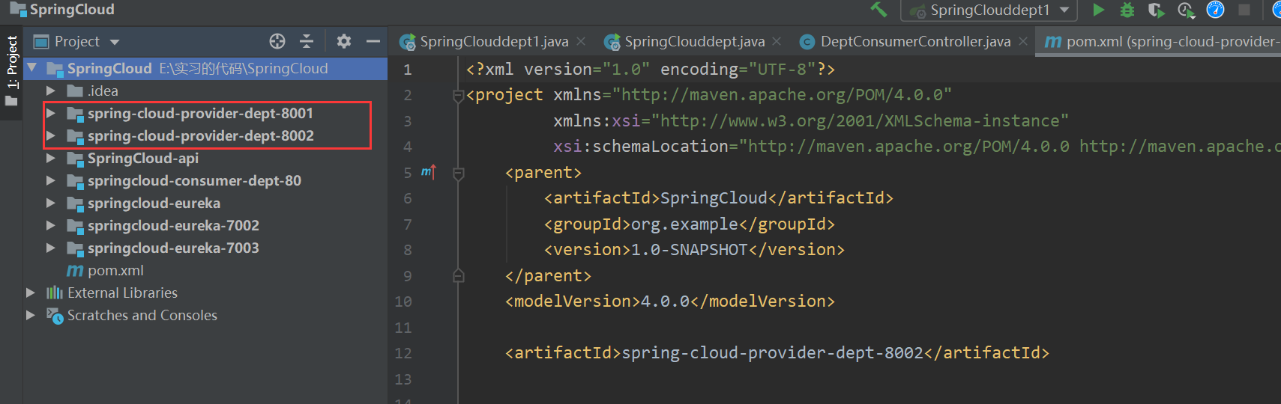Click the xsi:schemaLocation attribute line
The height and width of the screenshot is (404, 1281).
click(917, 147)
